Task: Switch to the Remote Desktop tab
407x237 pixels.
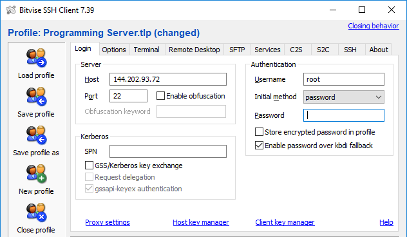Action: pyautogui.click(x=194, y=50)
